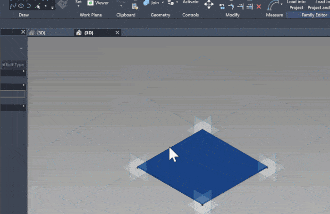Click the outlined property value field
The width and height of the screenshot is (330, 214).
pyautogui.click(x=13, y=94)
